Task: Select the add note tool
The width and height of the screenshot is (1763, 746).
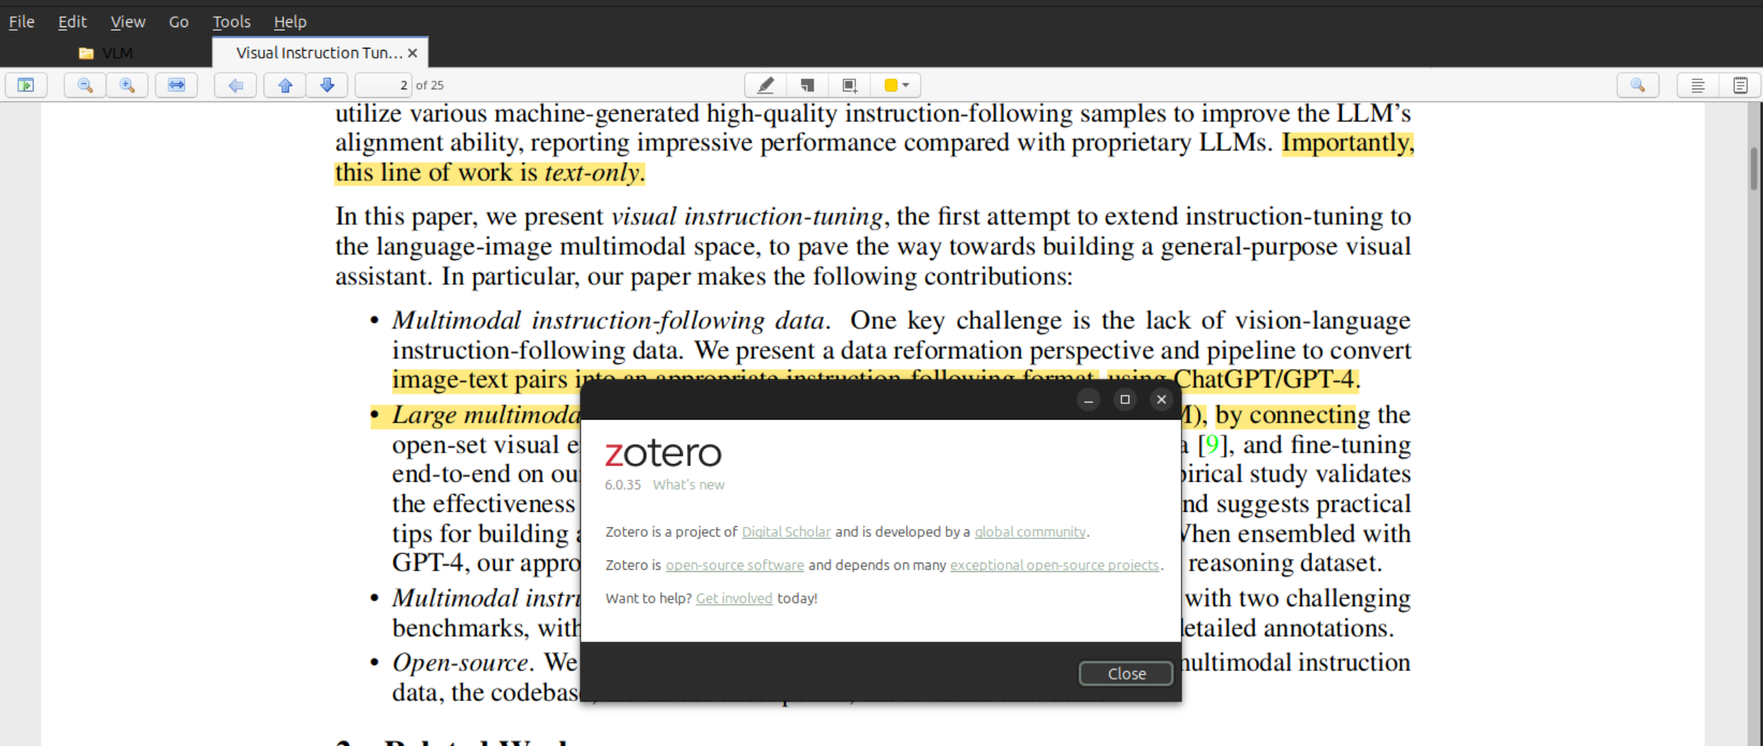Action: click(x=807, y=86)
